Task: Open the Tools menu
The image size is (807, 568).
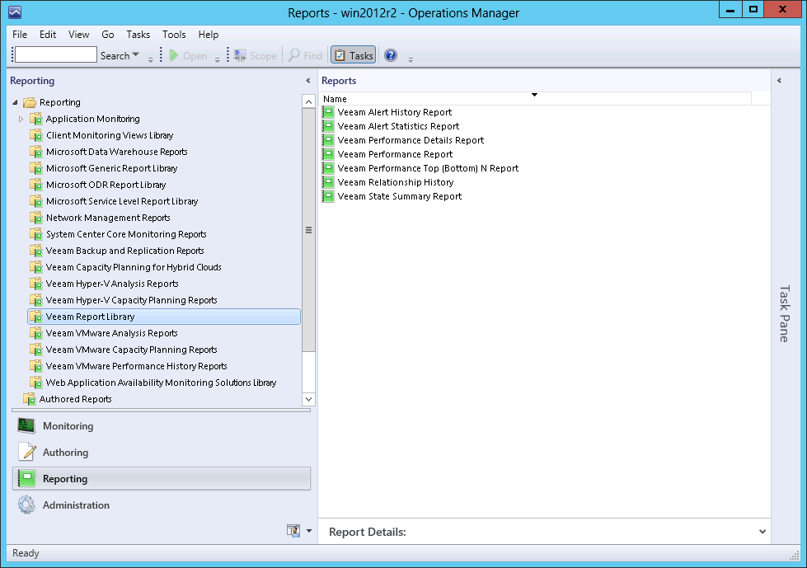Action: [x=174, y=35]
